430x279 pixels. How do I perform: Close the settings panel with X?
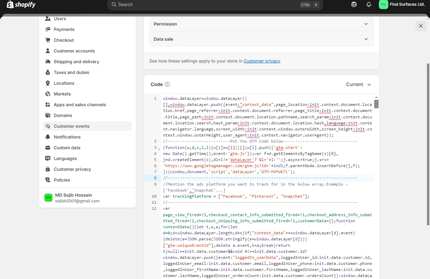(x=421, y=26)
